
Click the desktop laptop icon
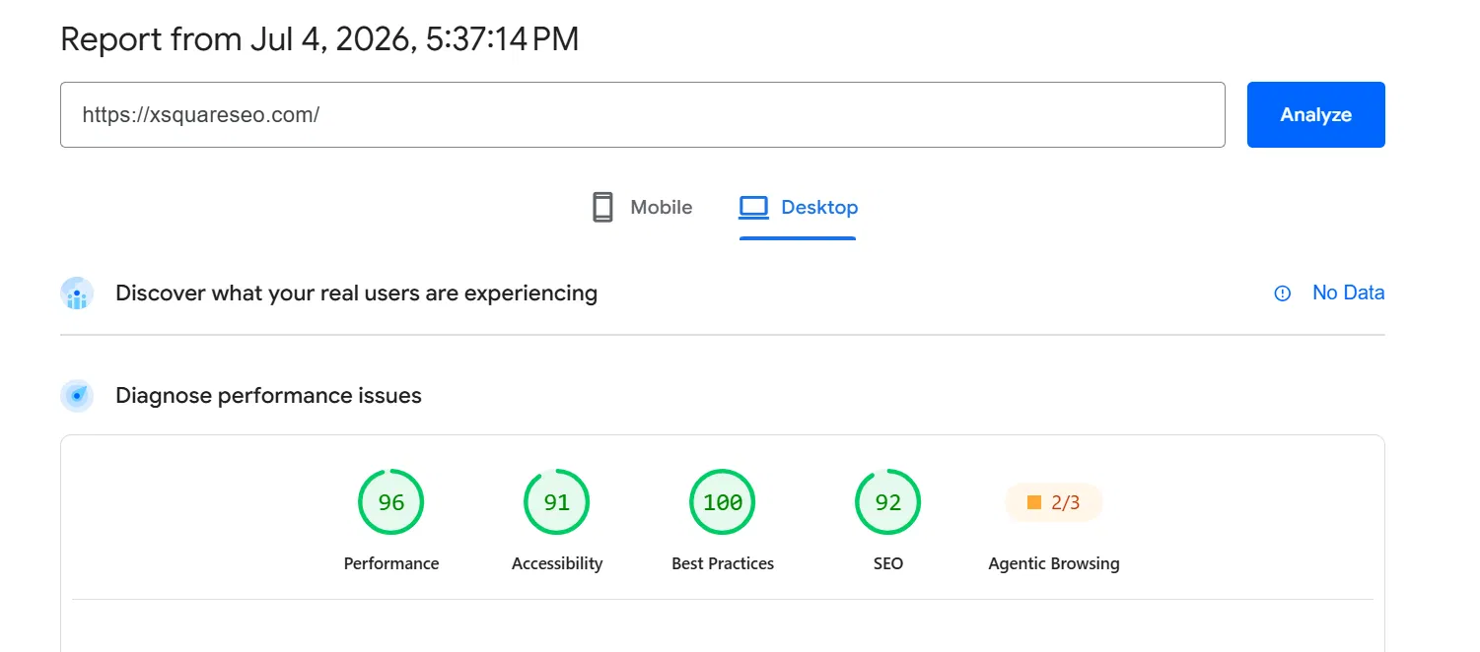753,208
